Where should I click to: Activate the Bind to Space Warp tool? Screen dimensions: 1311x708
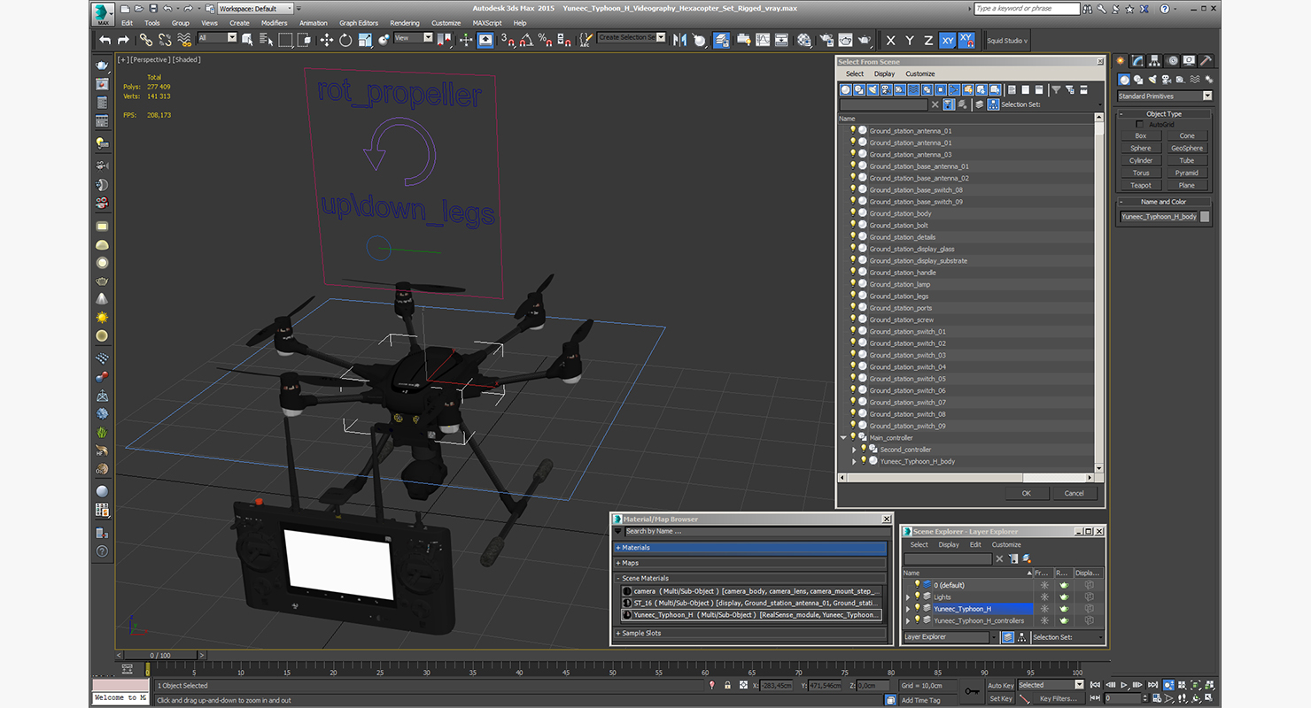[184, 40]
